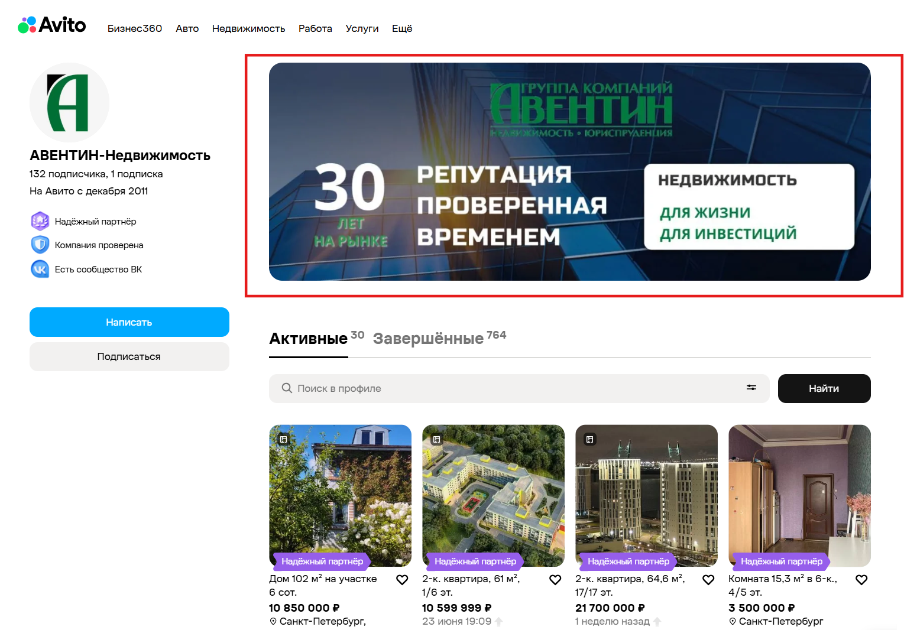Go to Авто section

tap(187, 28)
